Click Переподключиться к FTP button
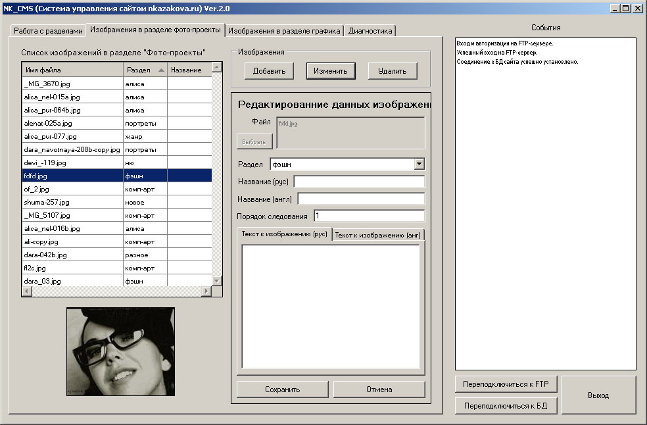This screenshot has height=425, width=647. [506, 384]
